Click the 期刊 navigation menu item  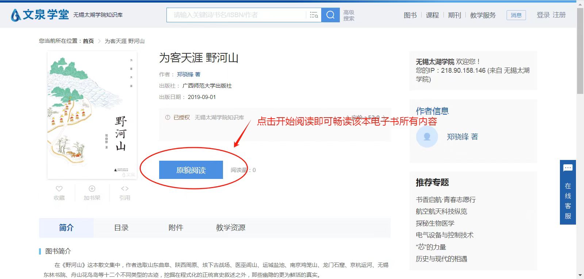pos(454,15)
